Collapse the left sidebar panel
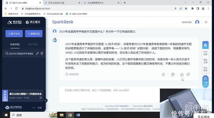The height and width of the screenshot is (118, 214). [46, 101]
